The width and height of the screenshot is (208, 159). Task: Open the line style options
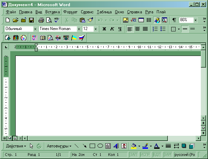(x=168, y=146)
